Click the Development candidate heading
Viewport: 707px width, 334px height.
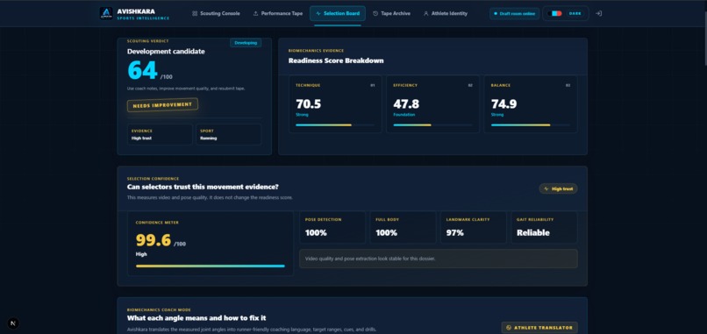click(166, 52)
